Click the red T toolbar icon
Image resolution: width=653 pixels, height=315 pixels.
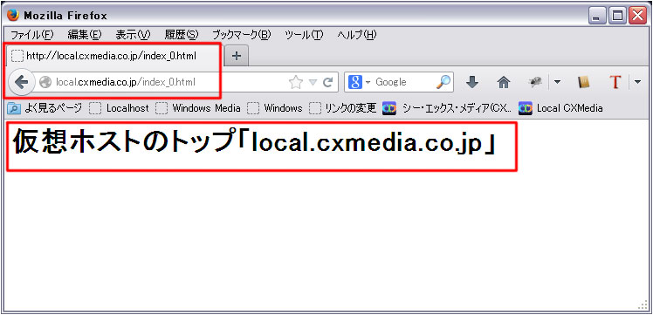click(615, 82)
